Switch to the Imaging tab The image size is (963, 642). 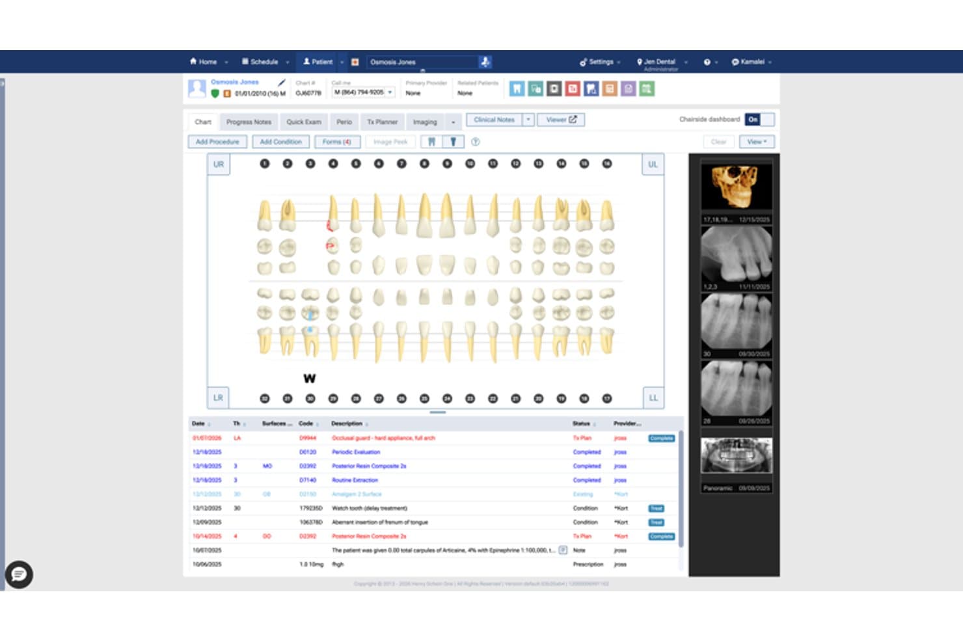[x=425, y=122]
